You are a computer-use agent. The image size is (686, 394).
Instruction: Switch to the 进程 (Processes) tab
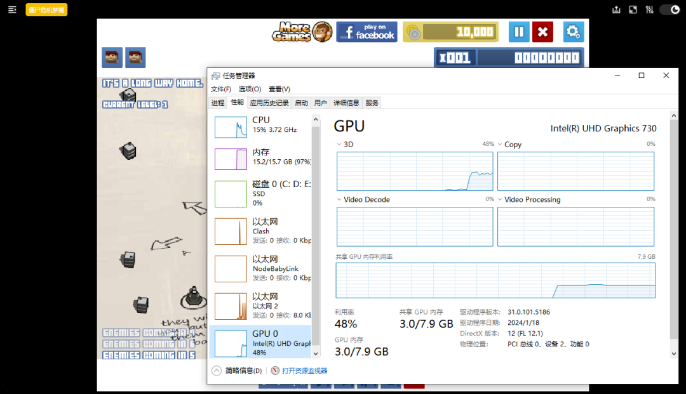coord(218,102)
